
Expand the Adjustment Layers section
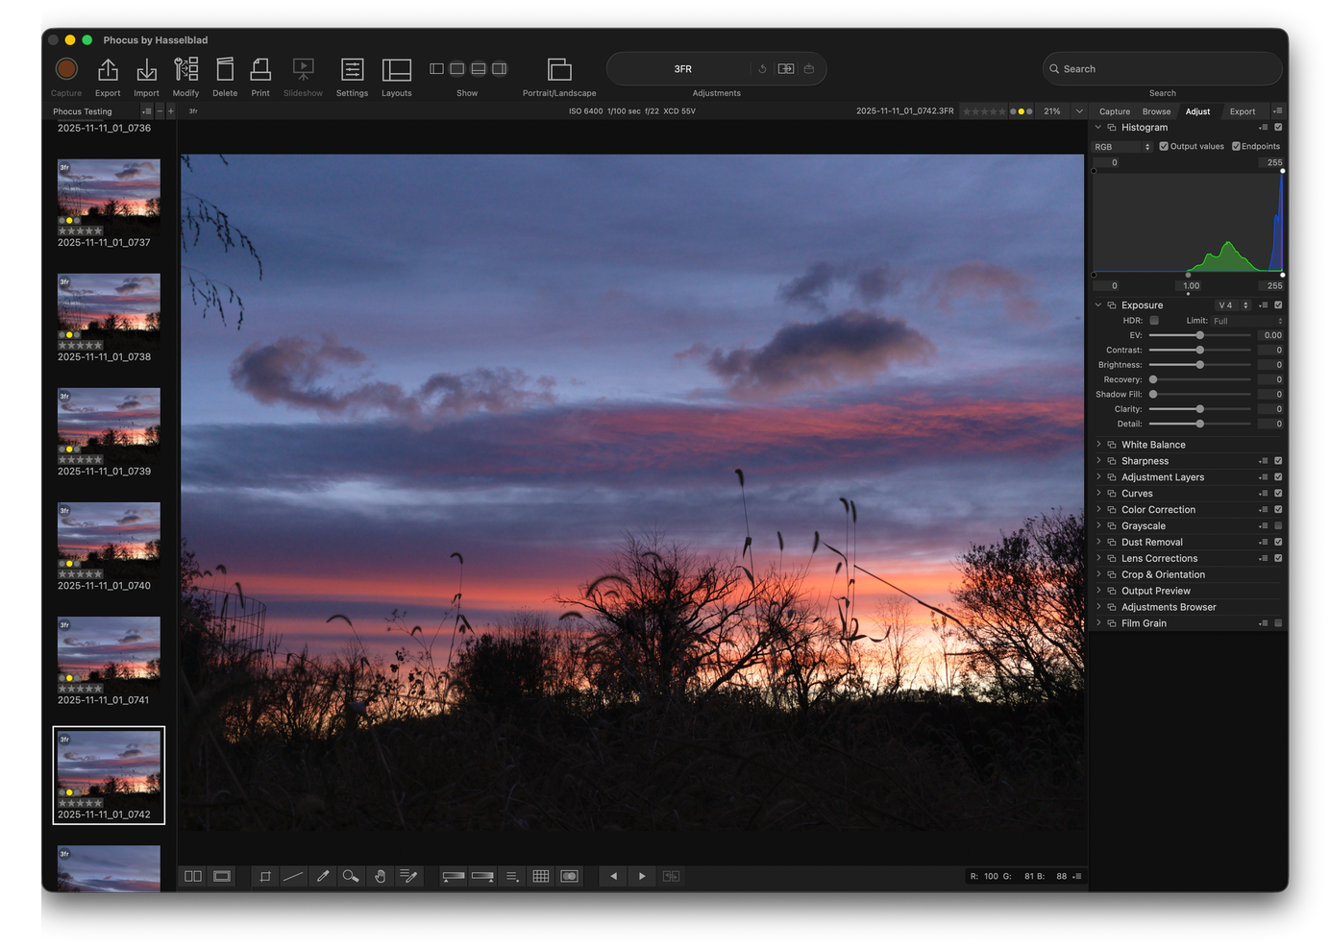1098,477
